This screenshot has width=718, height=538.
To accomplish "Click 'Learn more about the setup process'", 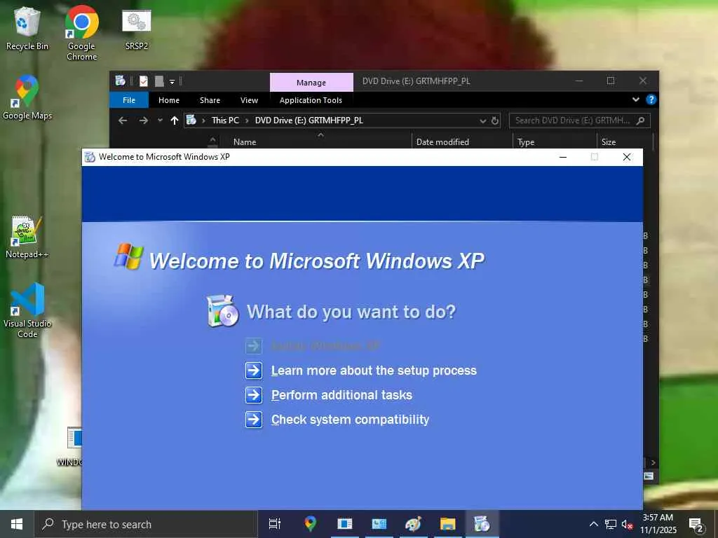I will pyautogui.click(x=374, y=371).
